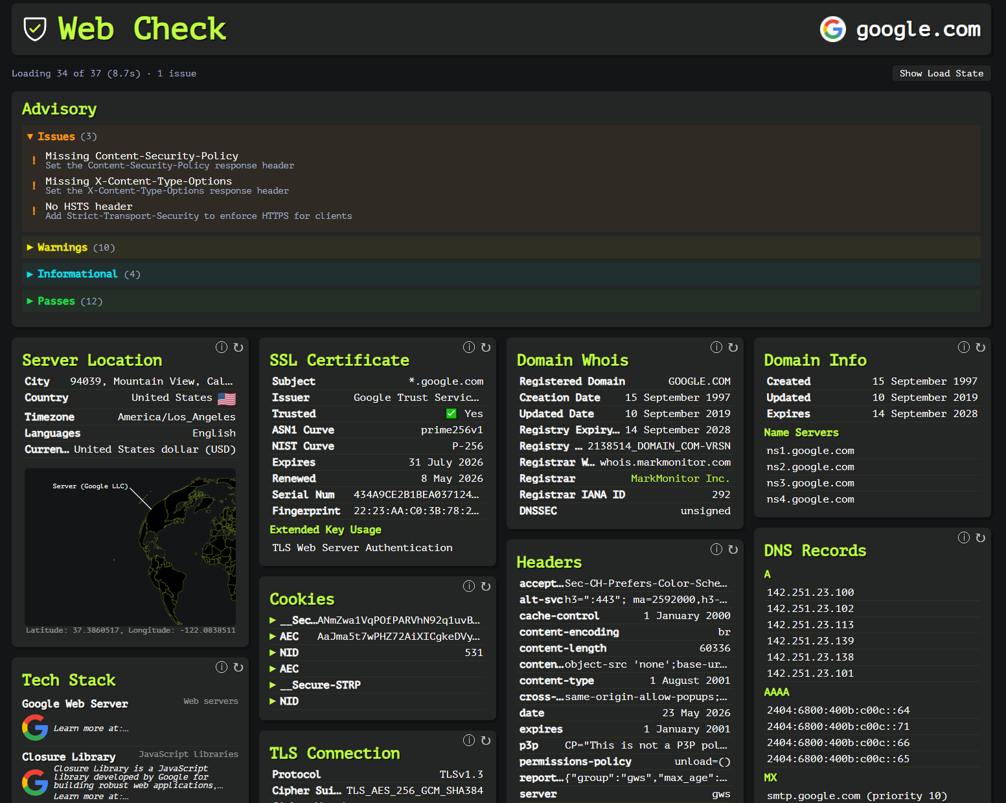Click the Google logo beside google.com
This screenshot has width=1006, height=803.
pos(833,29)
